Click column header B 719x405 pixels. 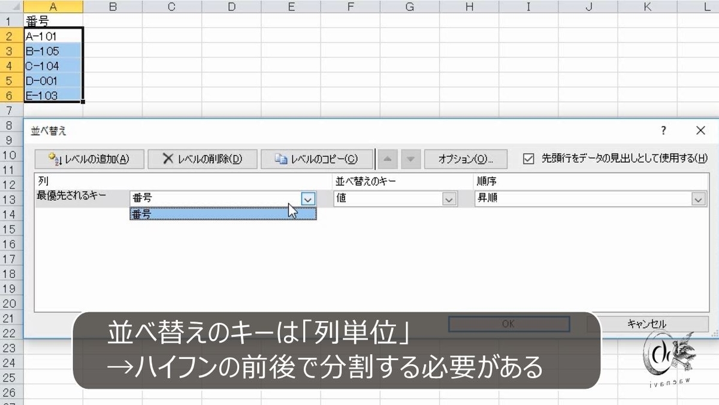112,7
